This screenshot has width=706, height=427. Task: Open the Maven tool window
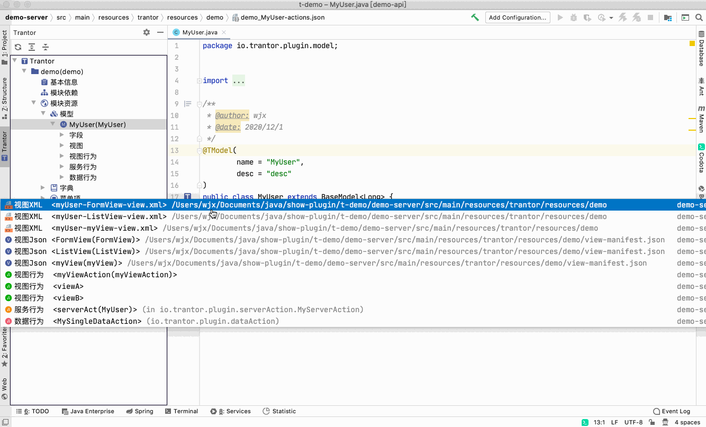pos(701,119)
